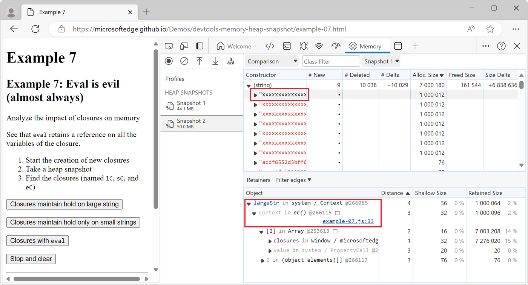This screenshot has width=528, height=285.
Task: Switch to the Welcome tab
Action: (234, 46)
